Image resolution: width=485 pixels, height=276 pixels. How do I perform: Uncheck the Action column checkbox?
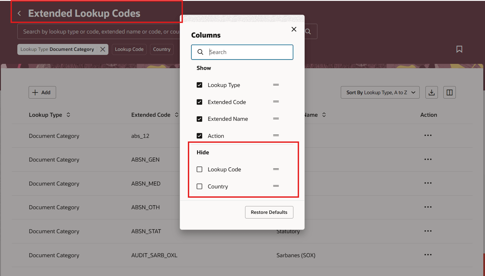tap(199, 136)
